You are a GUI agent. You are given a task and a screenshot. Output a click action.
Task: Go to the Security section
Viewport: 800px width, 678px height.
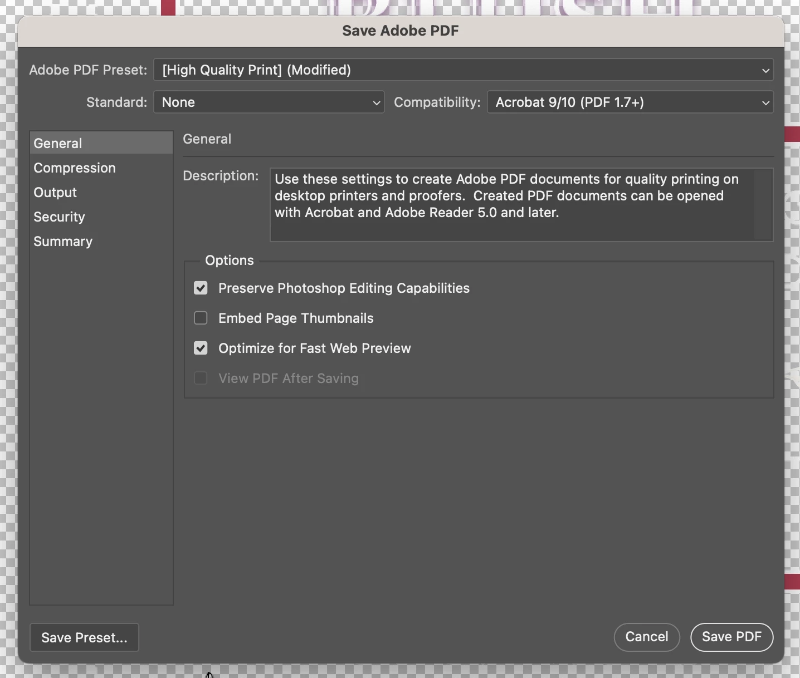coord(101,217)
